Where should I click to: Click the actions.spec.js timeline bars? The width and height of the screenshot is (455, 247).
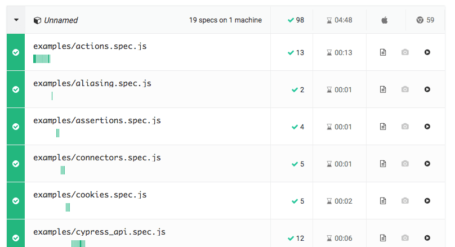click(x=42, y=59)
